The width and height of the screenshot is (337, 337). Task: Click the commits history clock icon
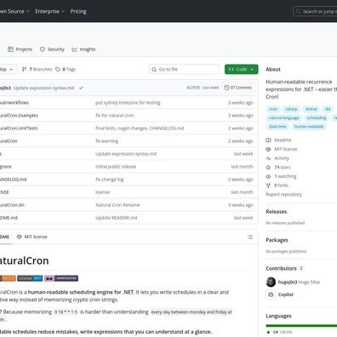(226, 88)
